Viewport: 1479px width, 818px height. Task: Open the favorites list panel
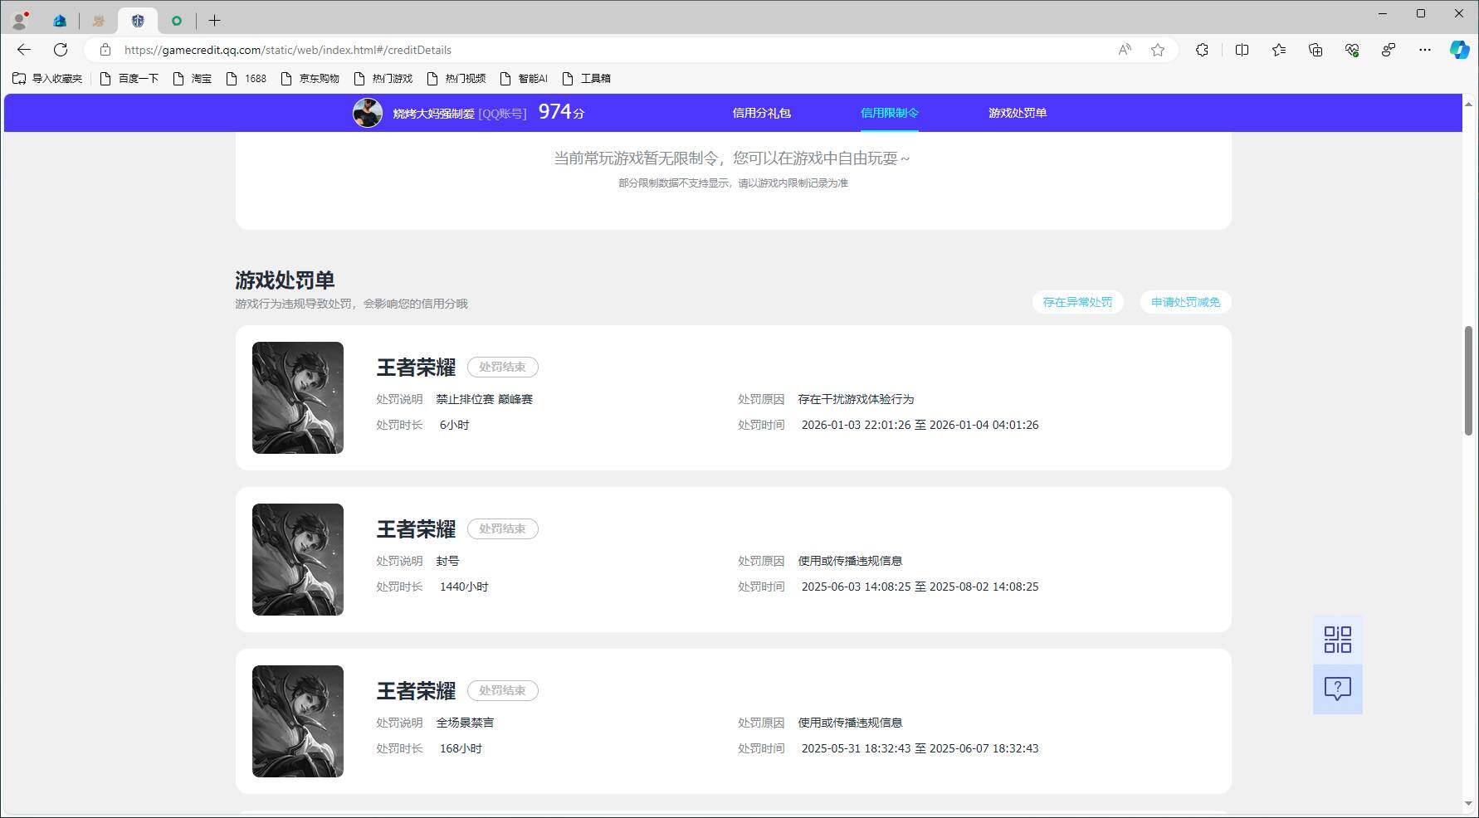pyautogui.click(x=1279, y=50)
